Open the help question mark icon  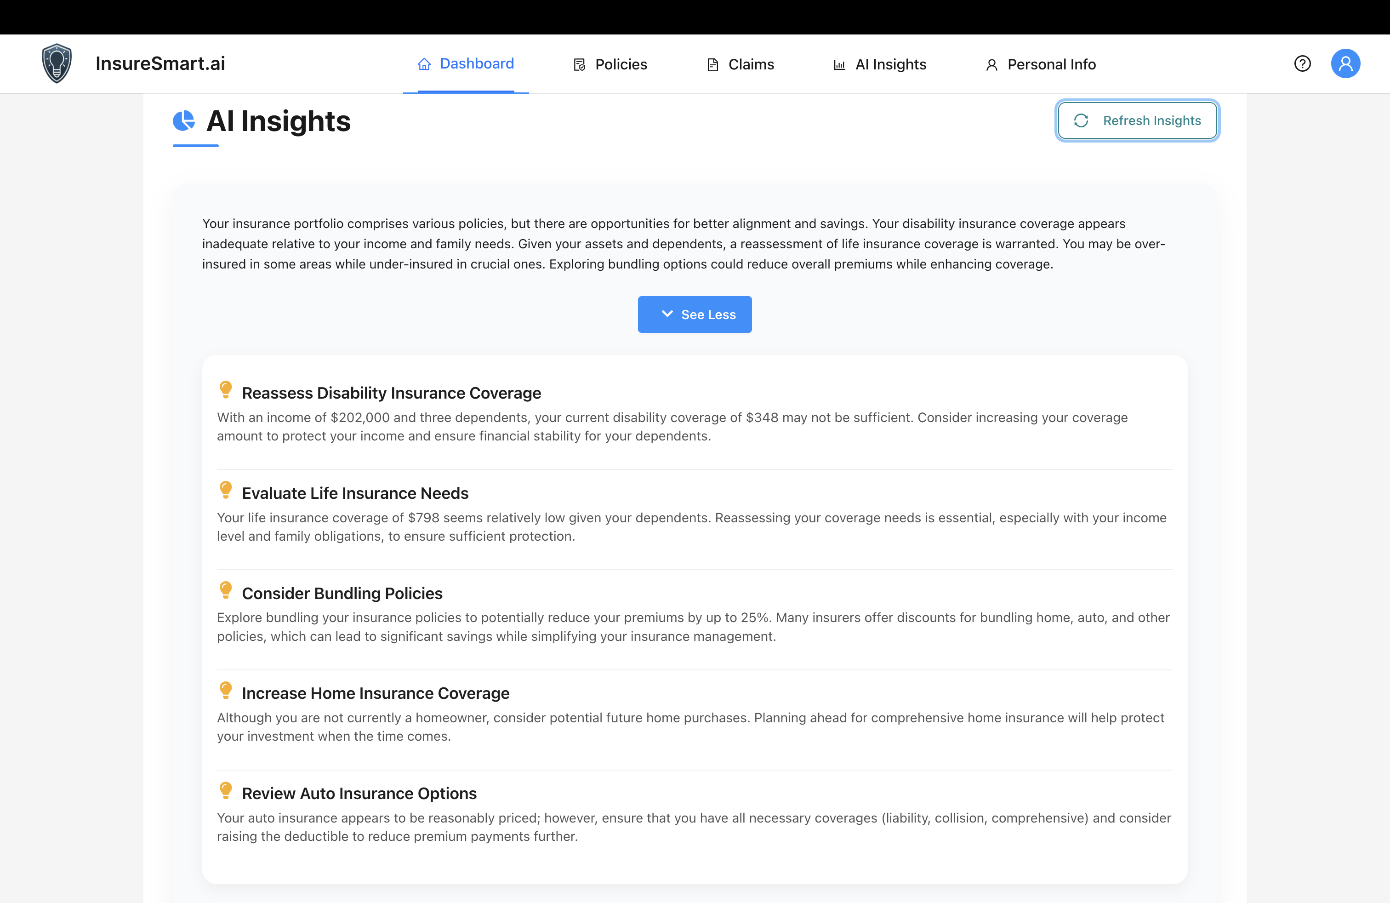(1302, 63)
